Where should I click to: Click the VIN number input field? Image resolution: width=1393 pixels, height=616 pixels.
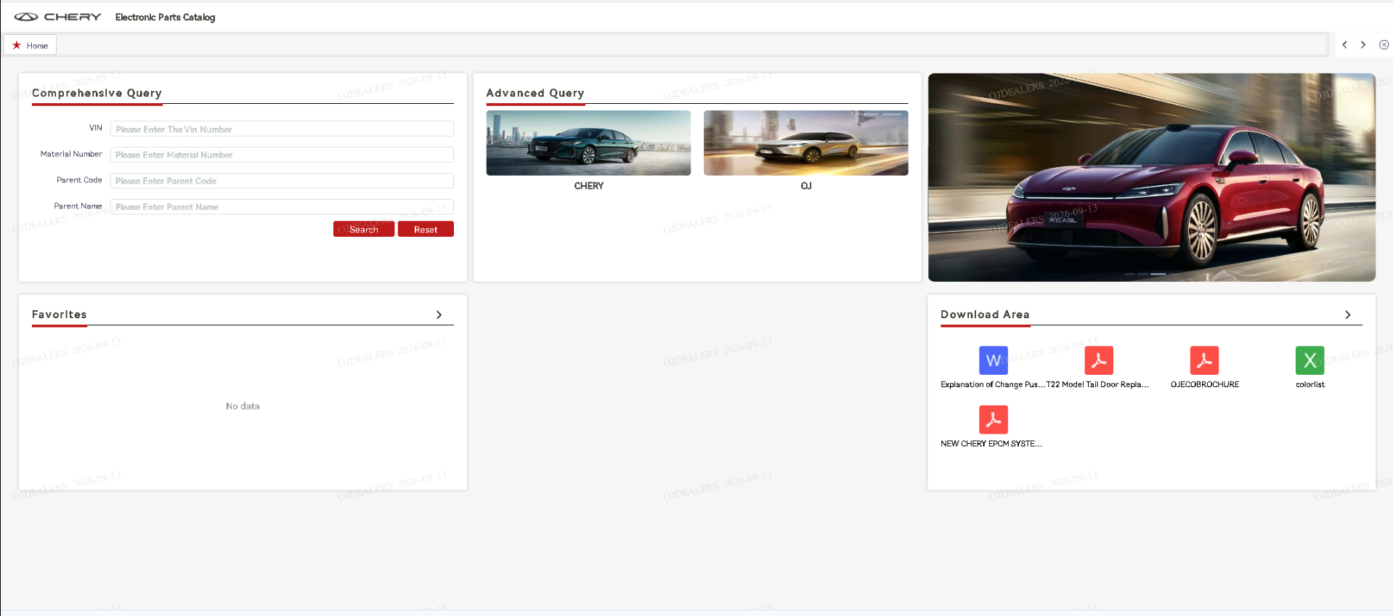282,129
